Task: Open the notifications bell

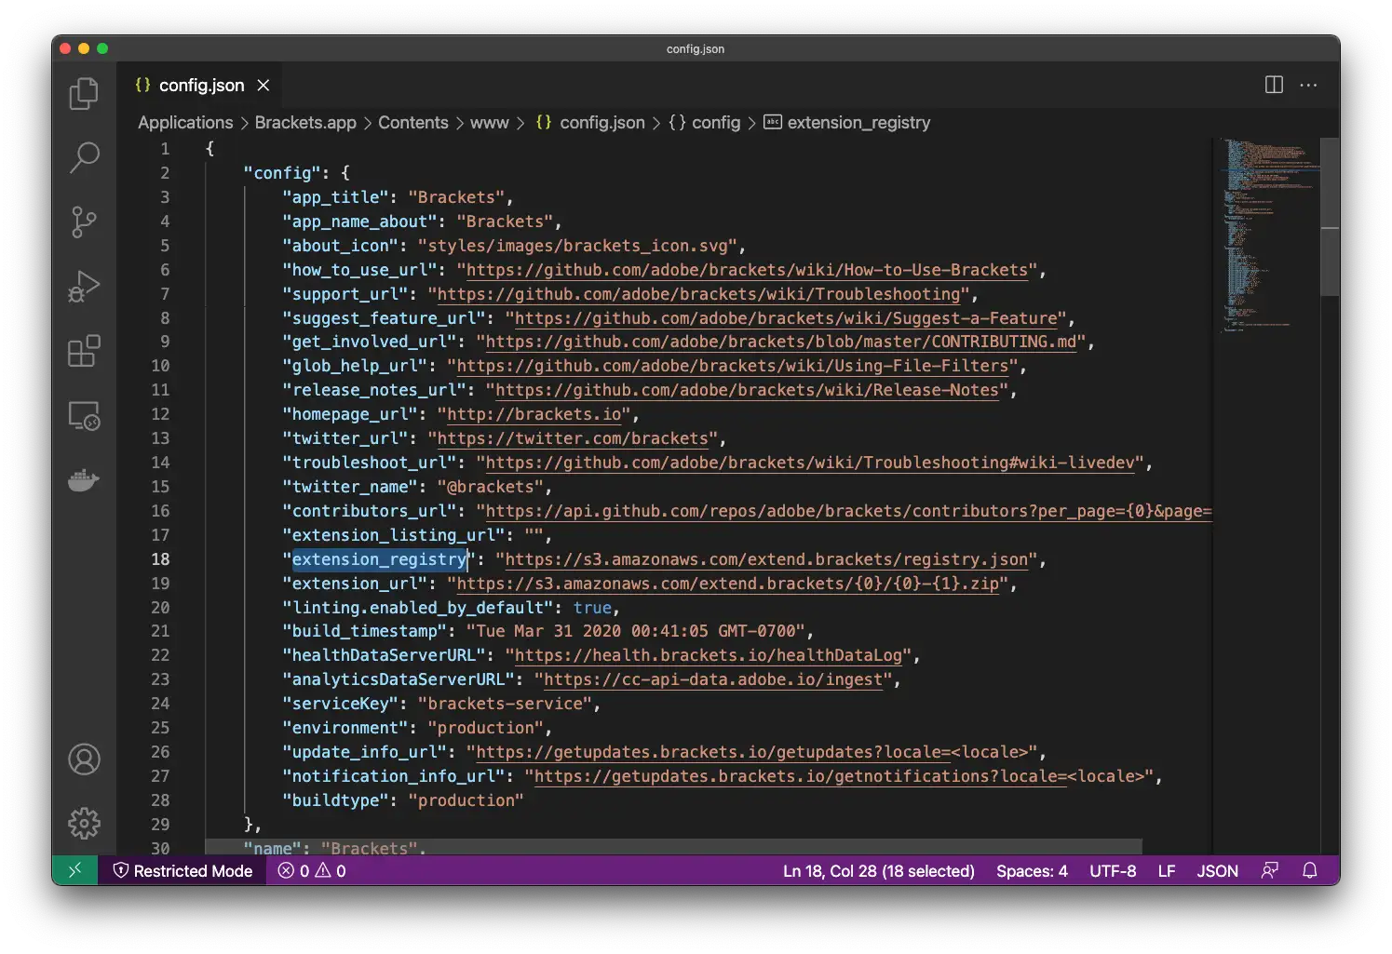Action: point(1309,870)
